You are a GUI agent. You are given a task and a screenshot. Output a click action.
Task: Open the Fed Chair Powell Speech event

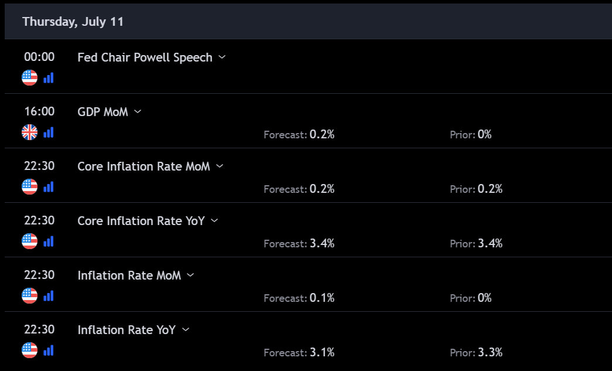point(145,57)
